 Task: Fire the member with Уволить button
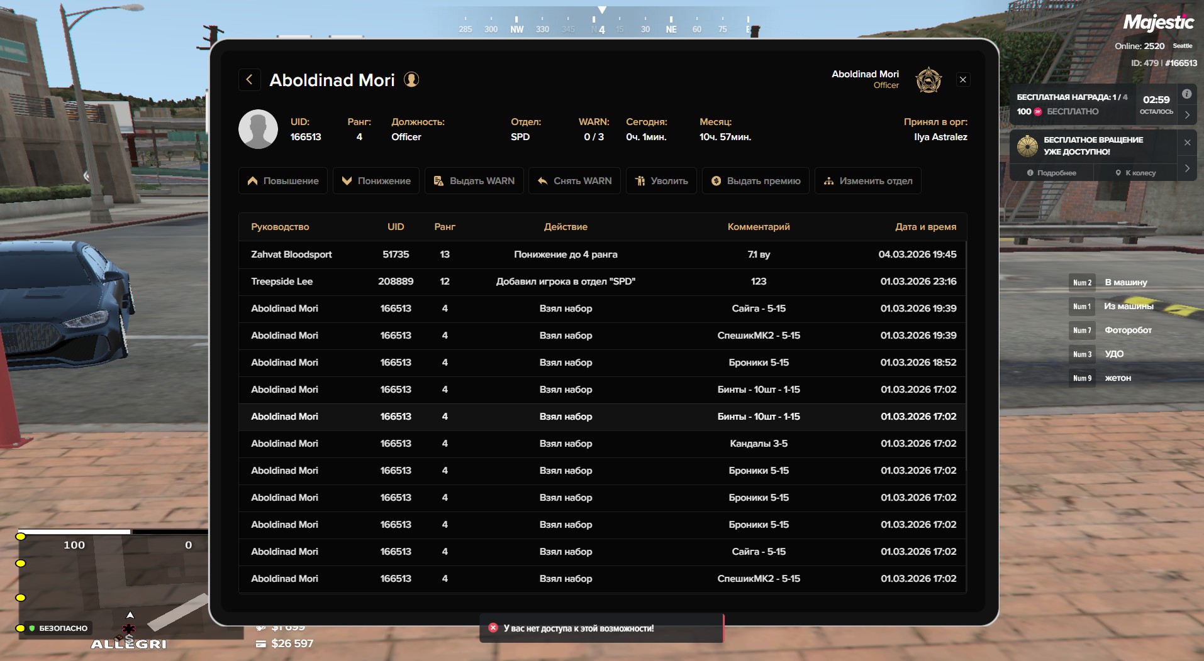(661, 181)
